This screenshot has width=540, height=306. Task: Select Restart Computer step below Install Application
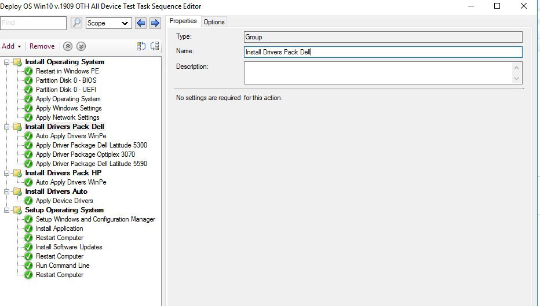(60, 238)
